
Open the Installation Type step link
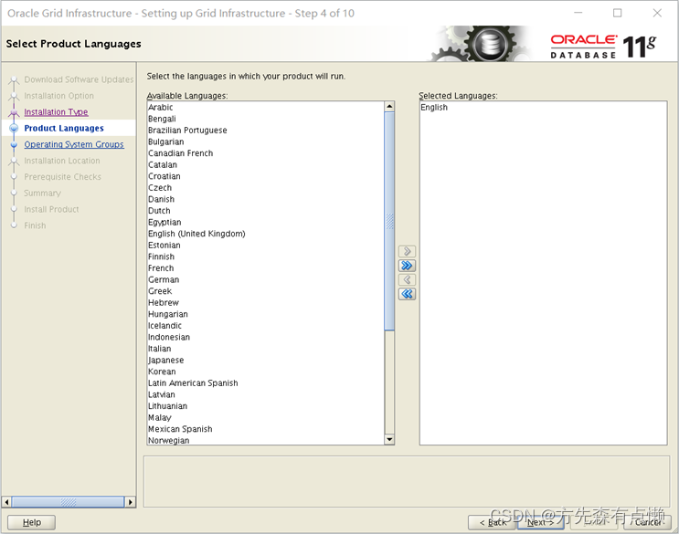point(56,112)
